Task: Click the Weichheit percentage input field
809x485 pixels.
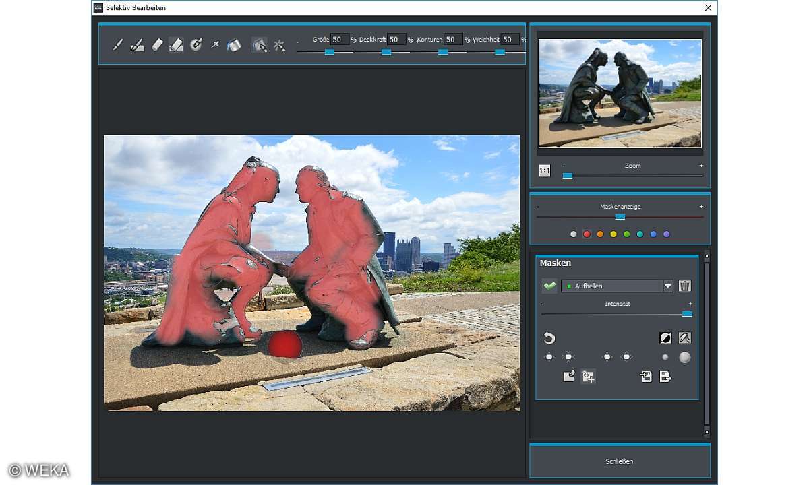Action: click(x=510, y=40)
